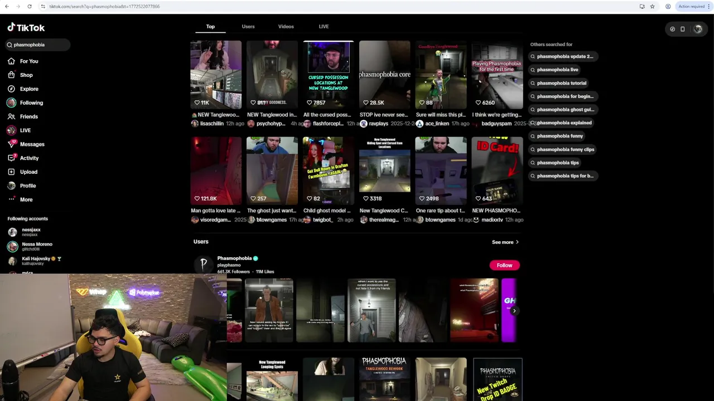
Task: Click the TikTok logo
Action: point(26,27)
